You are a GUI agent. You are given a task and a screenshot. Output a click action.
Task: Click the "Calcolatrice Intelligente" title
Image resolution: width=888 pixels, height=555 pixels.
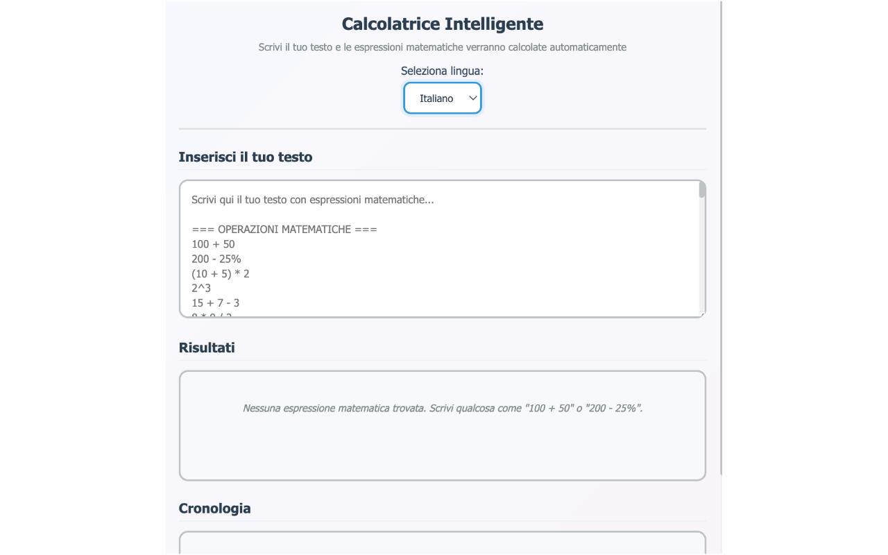point(443,24)
